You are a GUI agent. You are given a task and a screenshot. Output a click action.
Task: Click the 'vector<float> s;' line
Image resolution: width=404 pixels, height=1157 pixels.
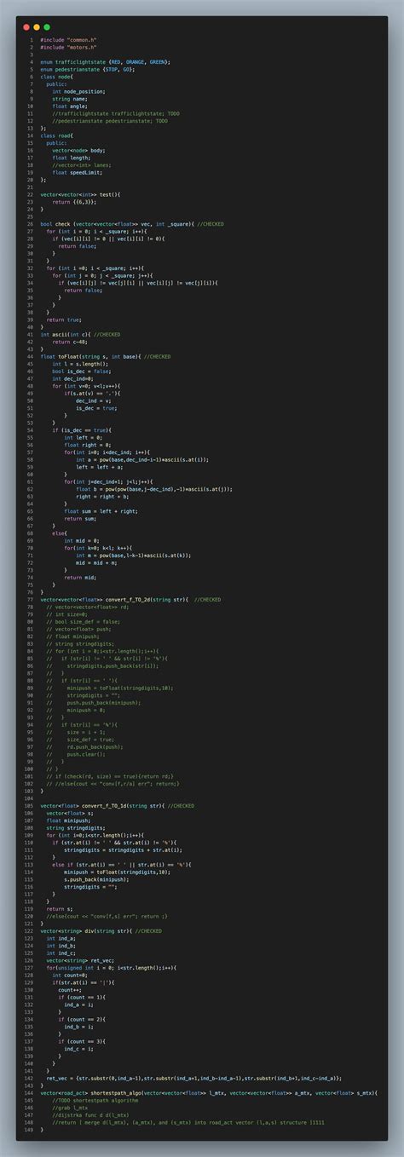pos(71,813)
